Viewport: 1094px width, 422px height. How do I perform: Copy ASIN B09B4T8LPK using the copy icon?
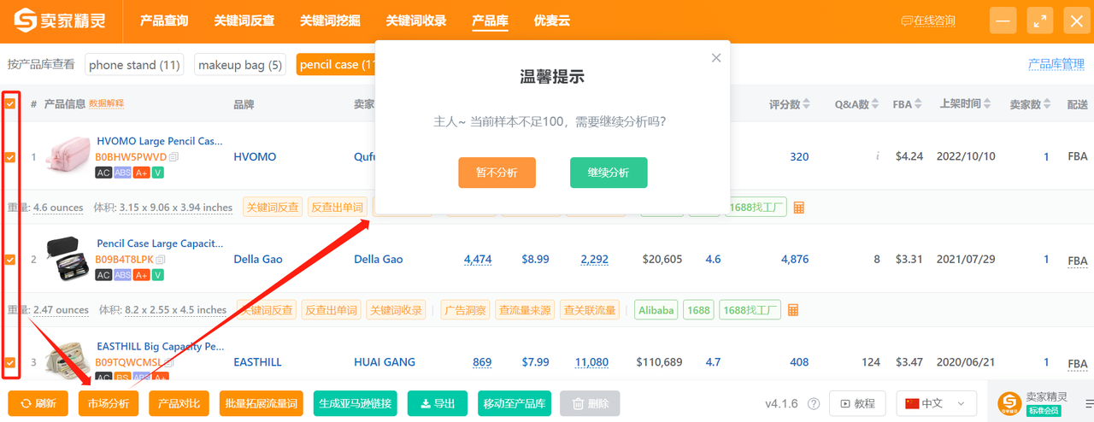[161, 260]
